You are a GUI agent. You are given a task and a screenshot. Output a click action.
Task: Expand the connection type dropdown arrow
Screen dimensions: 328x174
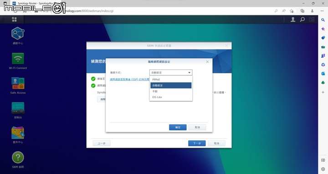point(190,73)
